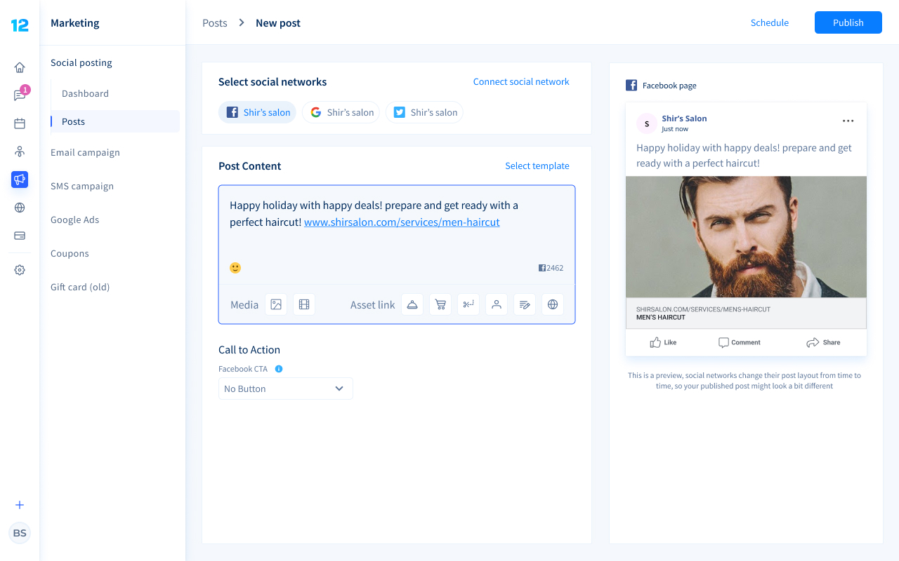Viewport: 899px width, 561px height.
Task: Click the Facebook page label above preview
Action: [669, 86]
